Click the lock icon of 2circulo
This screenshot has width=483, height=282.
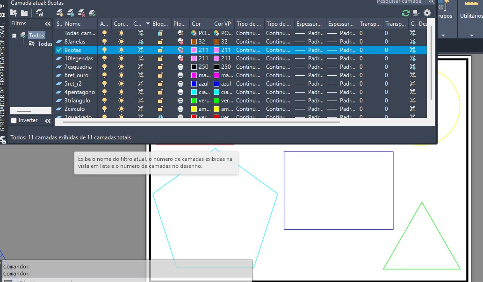pyautogui.click(x=160, y=109)
